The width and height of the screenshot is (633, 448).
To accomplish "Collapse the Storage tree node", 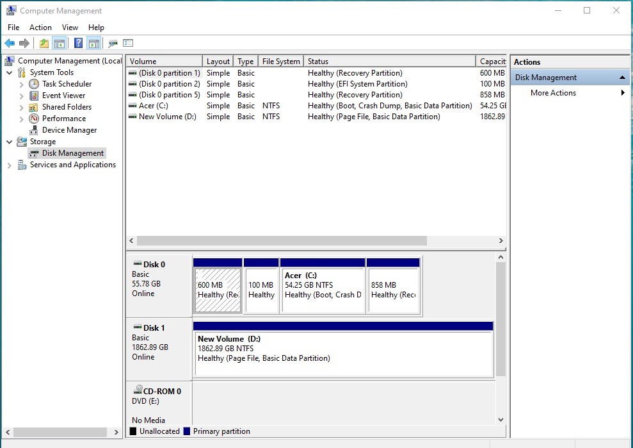I will click(10, 142).
